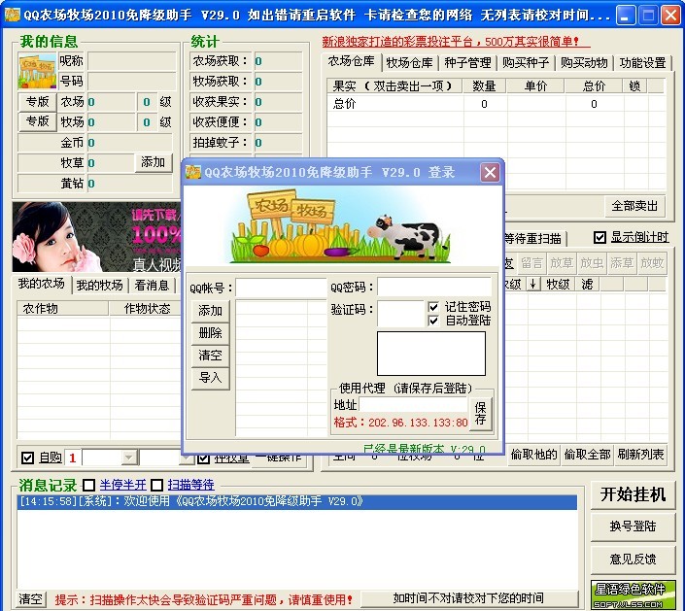The image size is (685, 611).
Task: Click the 农作物 column header
Action: point(63,308)
